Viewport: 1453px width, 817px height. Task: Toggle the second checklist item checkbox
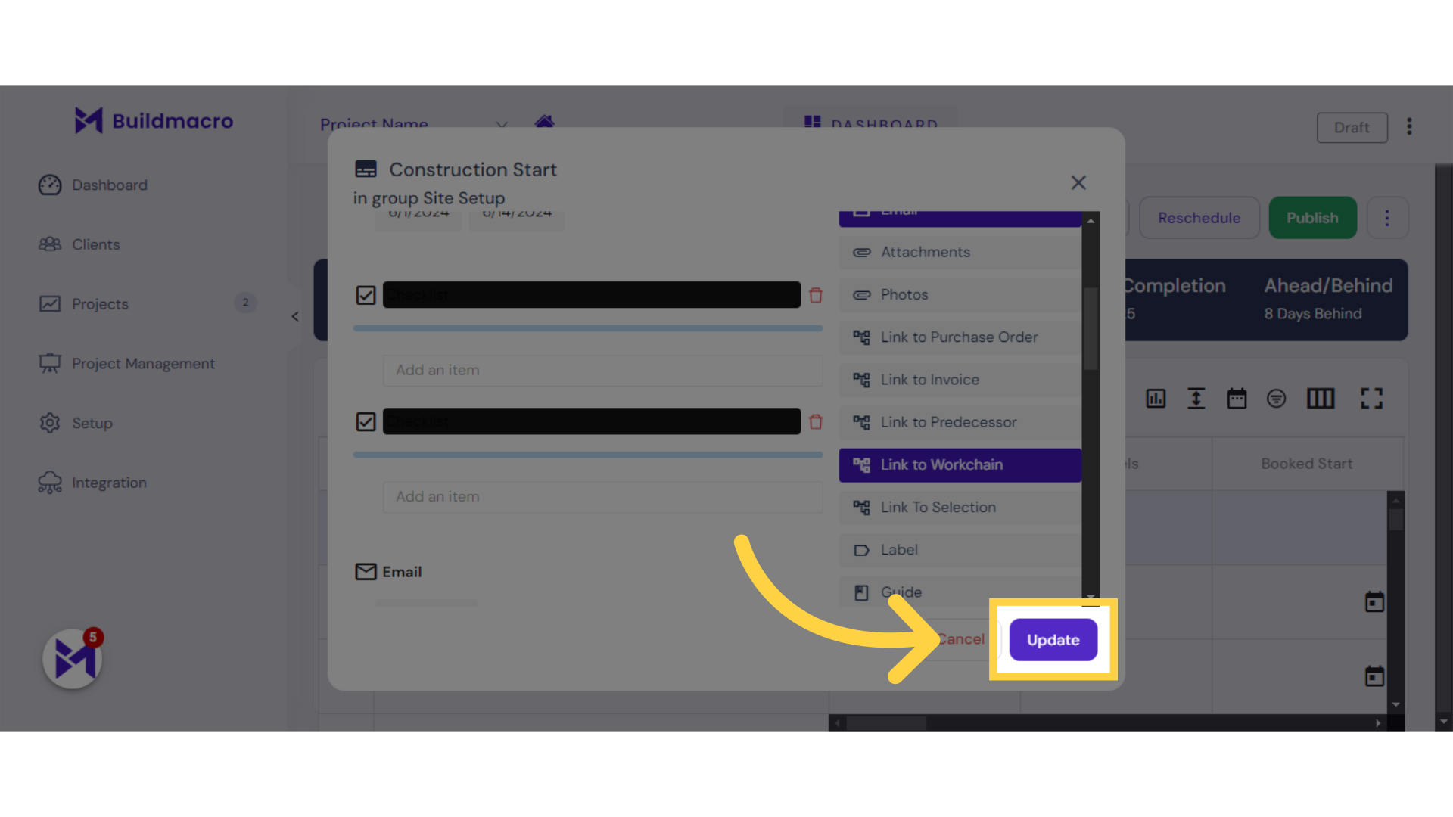point(366,421)
